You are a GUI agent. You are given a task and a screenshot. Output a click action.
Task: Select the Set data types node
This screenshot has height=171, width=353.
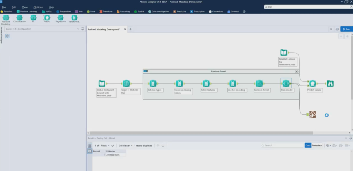153,84
